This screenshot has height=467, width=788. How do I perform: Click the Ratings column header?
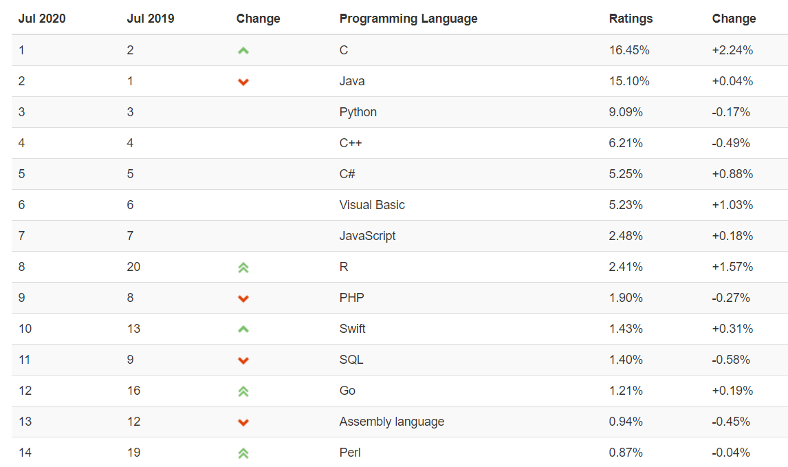631,19
